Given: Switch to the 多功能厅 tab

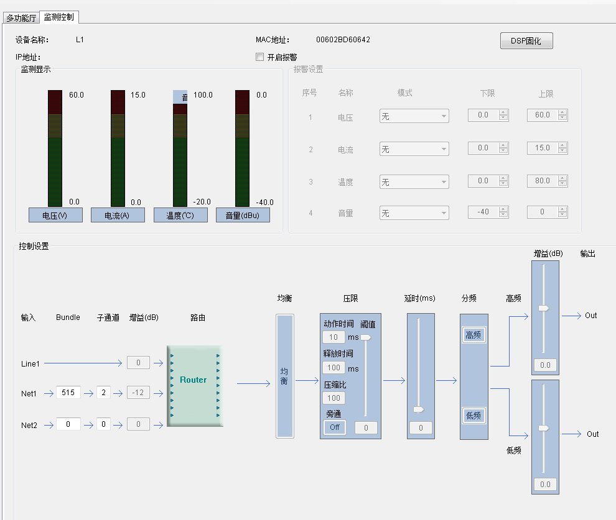Looking at the screenshot, I should [21, 17].
